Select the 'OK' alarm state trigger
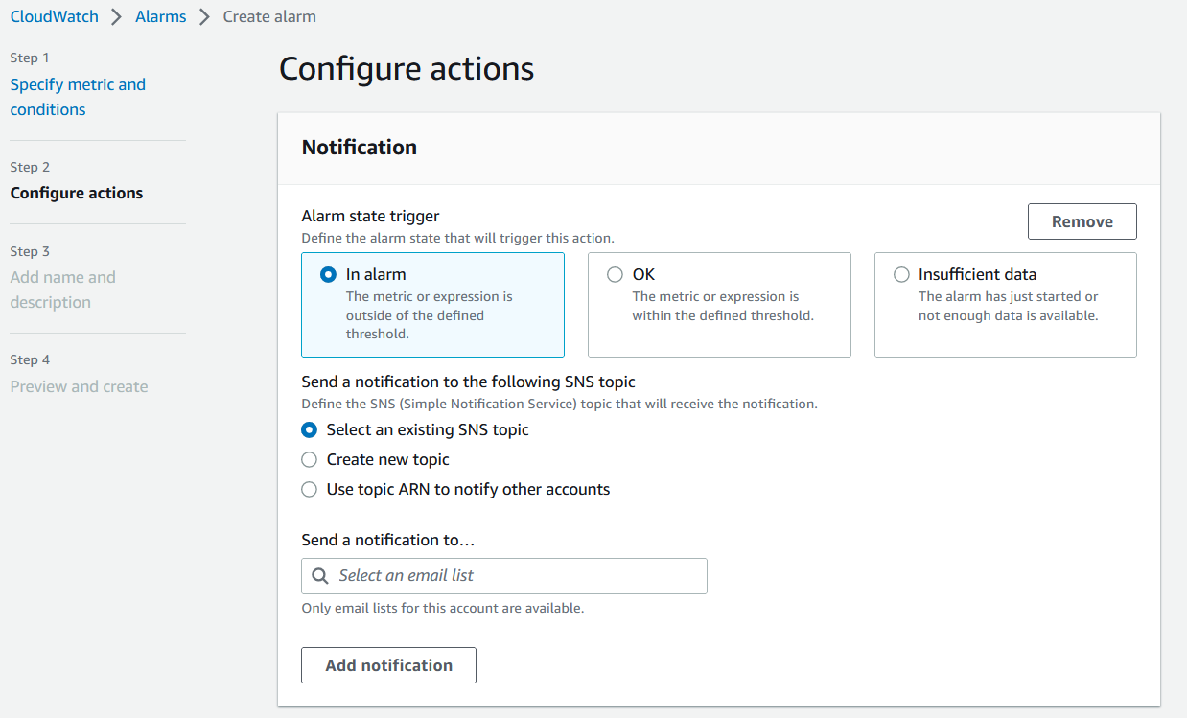This screenshot has width=1187, height=718. [x=615, y=274]
